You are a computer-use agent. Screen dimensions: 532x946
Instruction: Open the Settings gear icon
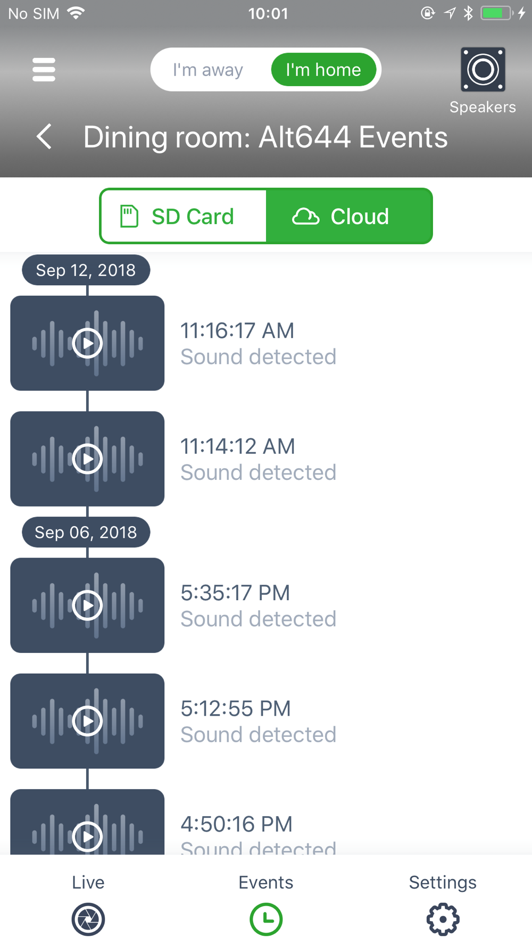tap(443, 919)
